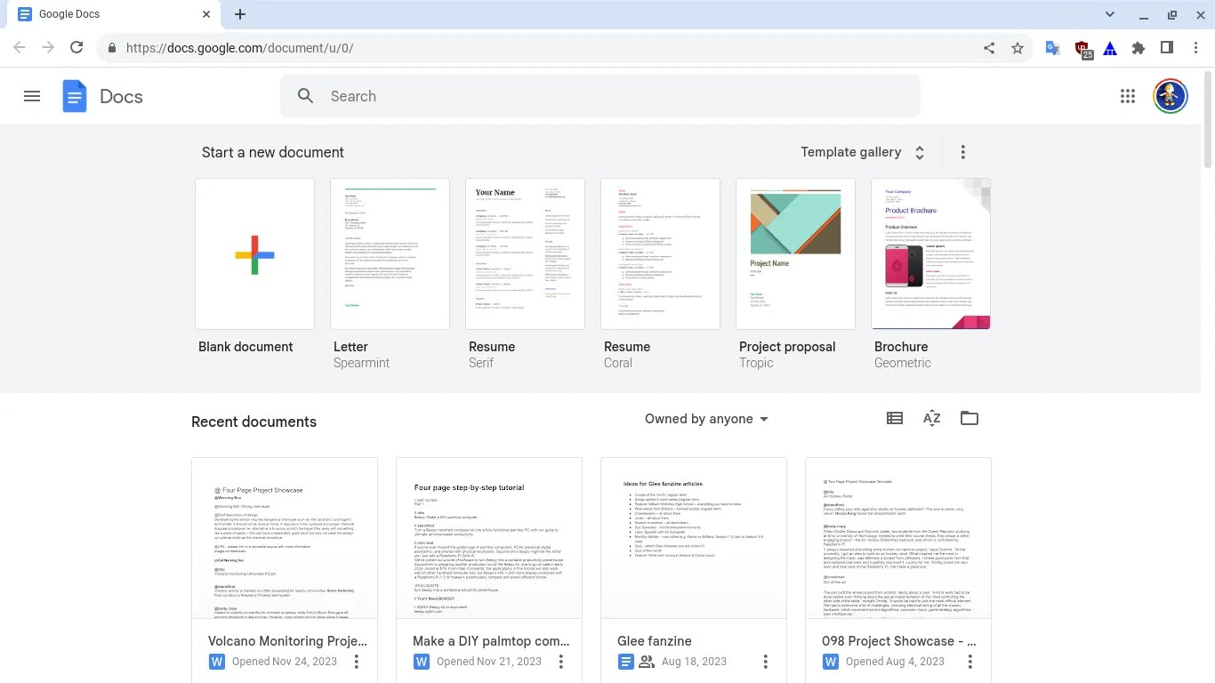Open more options next to Template gallery

[962, 152]
